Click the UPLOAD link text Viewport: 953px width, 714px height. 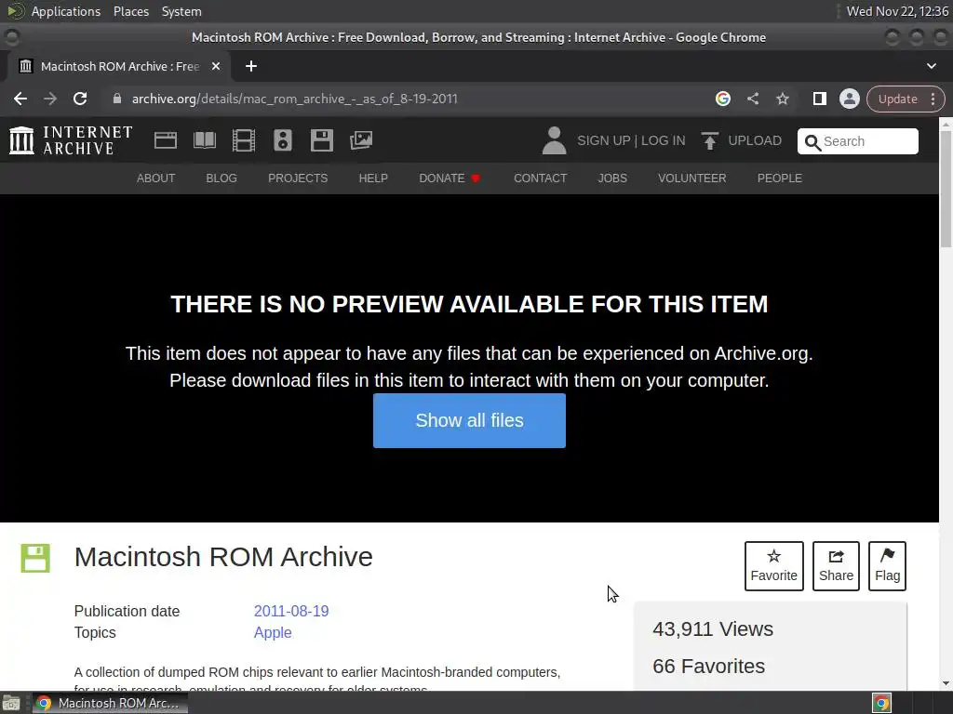pyautogui.click(x=755, y=140)
